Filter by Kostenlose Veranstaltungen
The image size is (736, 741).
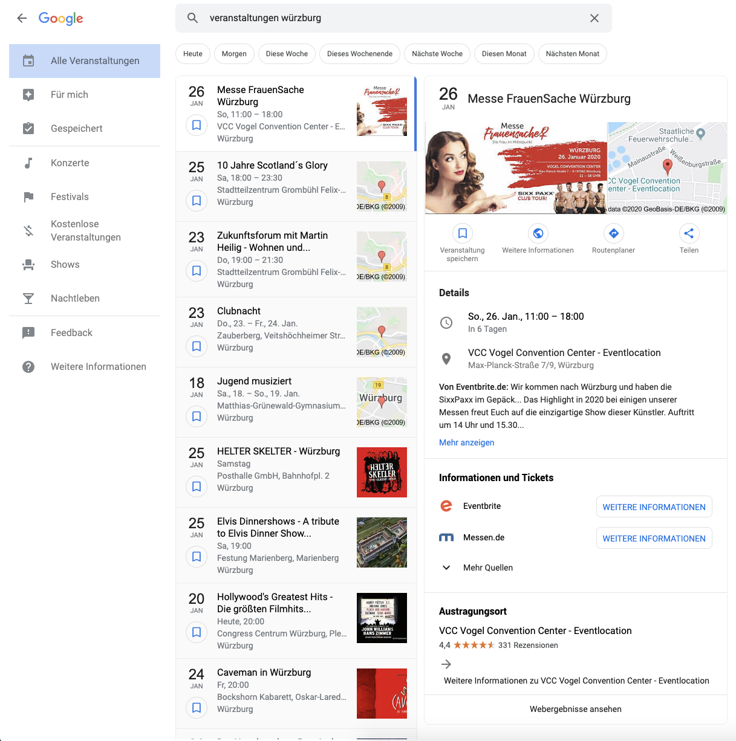(85, 231)
